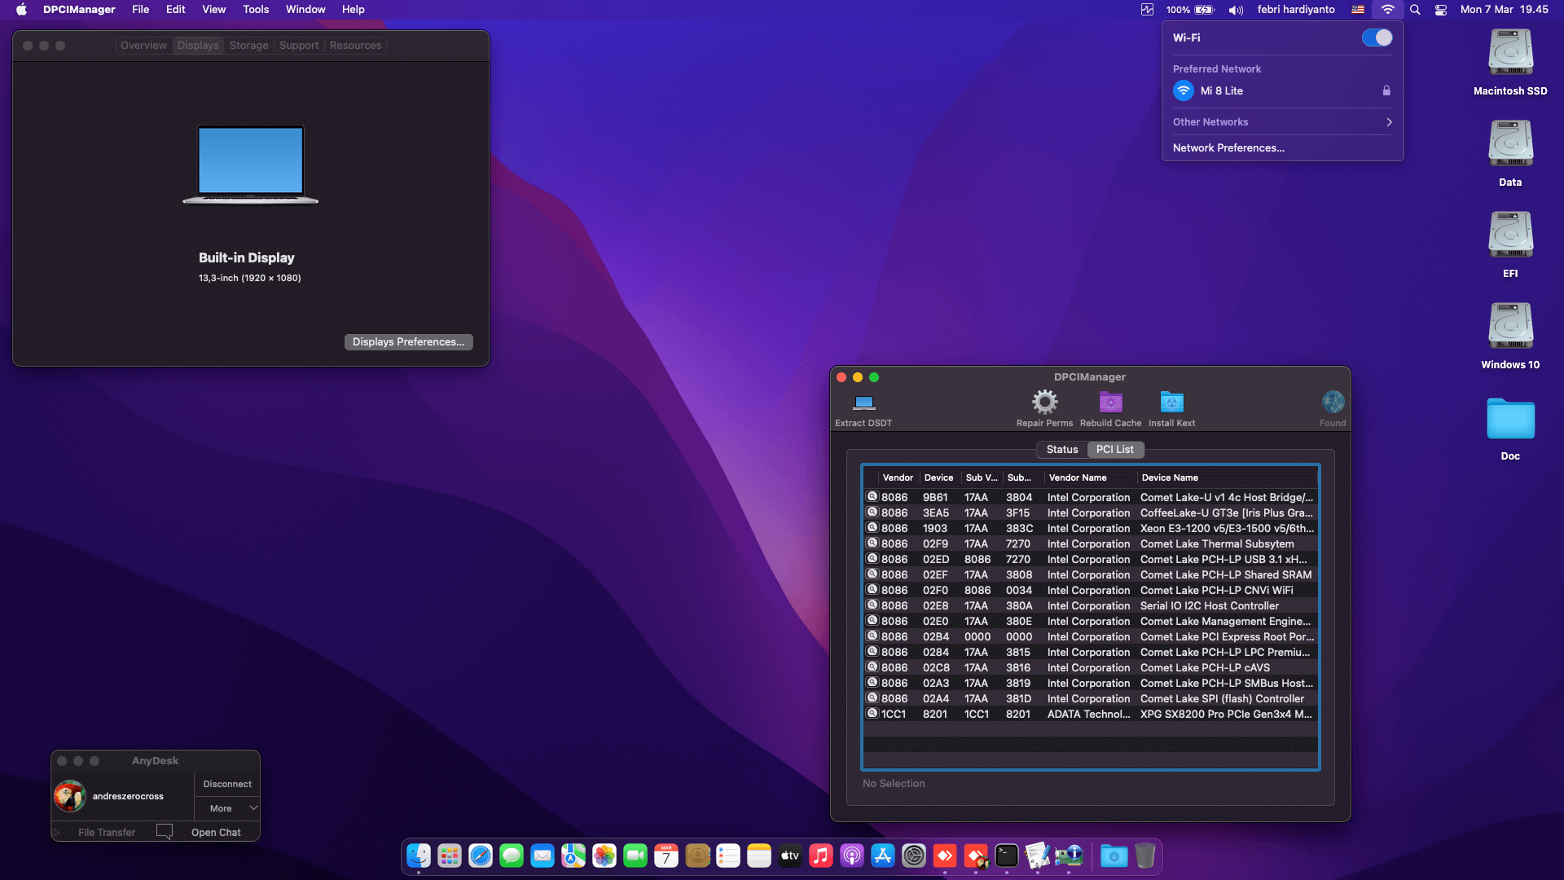Sort by the Device Name column header

pos(1227,477)
